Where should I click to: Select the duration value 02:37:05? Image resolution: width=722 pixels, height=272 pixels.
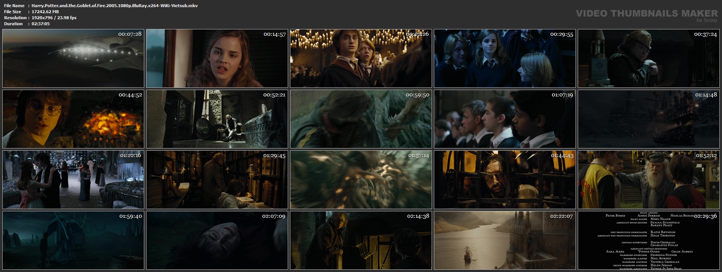(41, 24)
